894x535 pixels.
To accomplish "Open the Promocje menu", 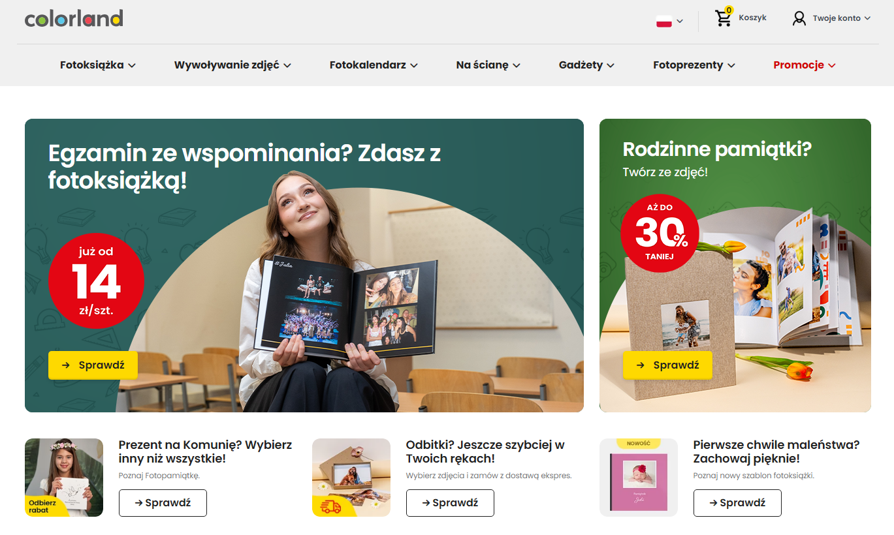I will point(805,65).
